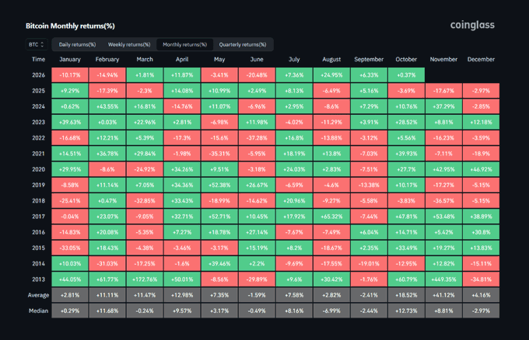The width and height of the screenshot is (529, 340).
Task: Click the +43.55% cell for February 2024
Action: pyautogui.click(x=107, y=106)
